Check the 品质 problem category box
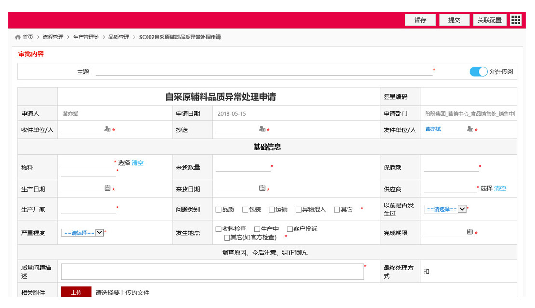 [219, 210]
